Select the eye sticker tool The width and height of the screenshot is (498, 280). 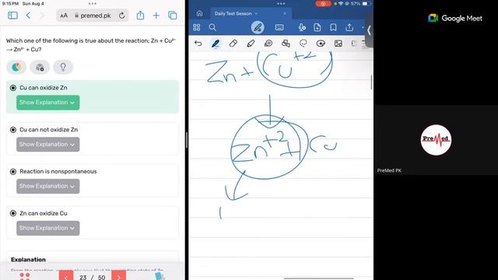[x=321, y=44]
